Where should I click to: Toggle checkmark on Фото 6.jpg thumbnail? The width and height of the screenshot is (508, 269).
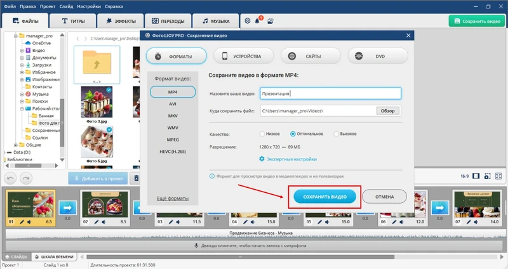(x=109, y=129)
